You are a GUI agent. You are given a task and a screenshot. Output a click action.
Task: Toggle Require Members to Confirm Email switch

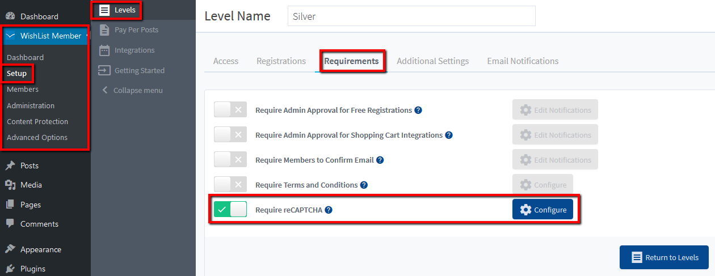click(230, 159)
